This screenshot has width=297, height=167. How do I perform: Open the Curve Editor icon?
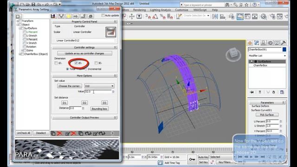(x=247, y=17)
